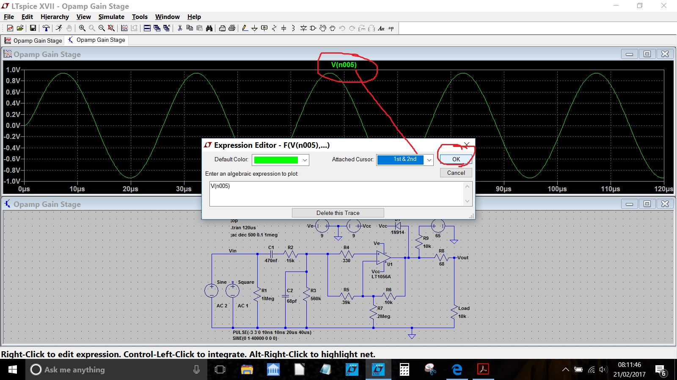The width and height of the screenshot is (677, 380).
Task: Open the View menu
Action: 83,17
